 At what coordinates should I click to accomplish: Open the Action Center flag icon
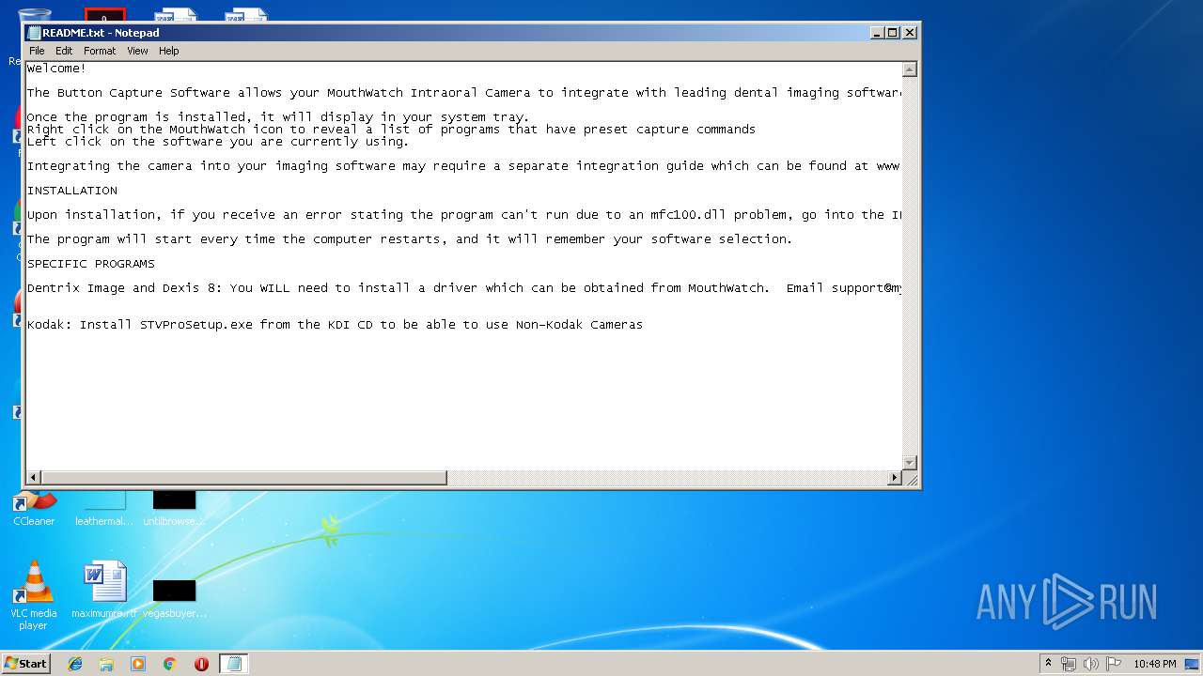coord(1114,664)
